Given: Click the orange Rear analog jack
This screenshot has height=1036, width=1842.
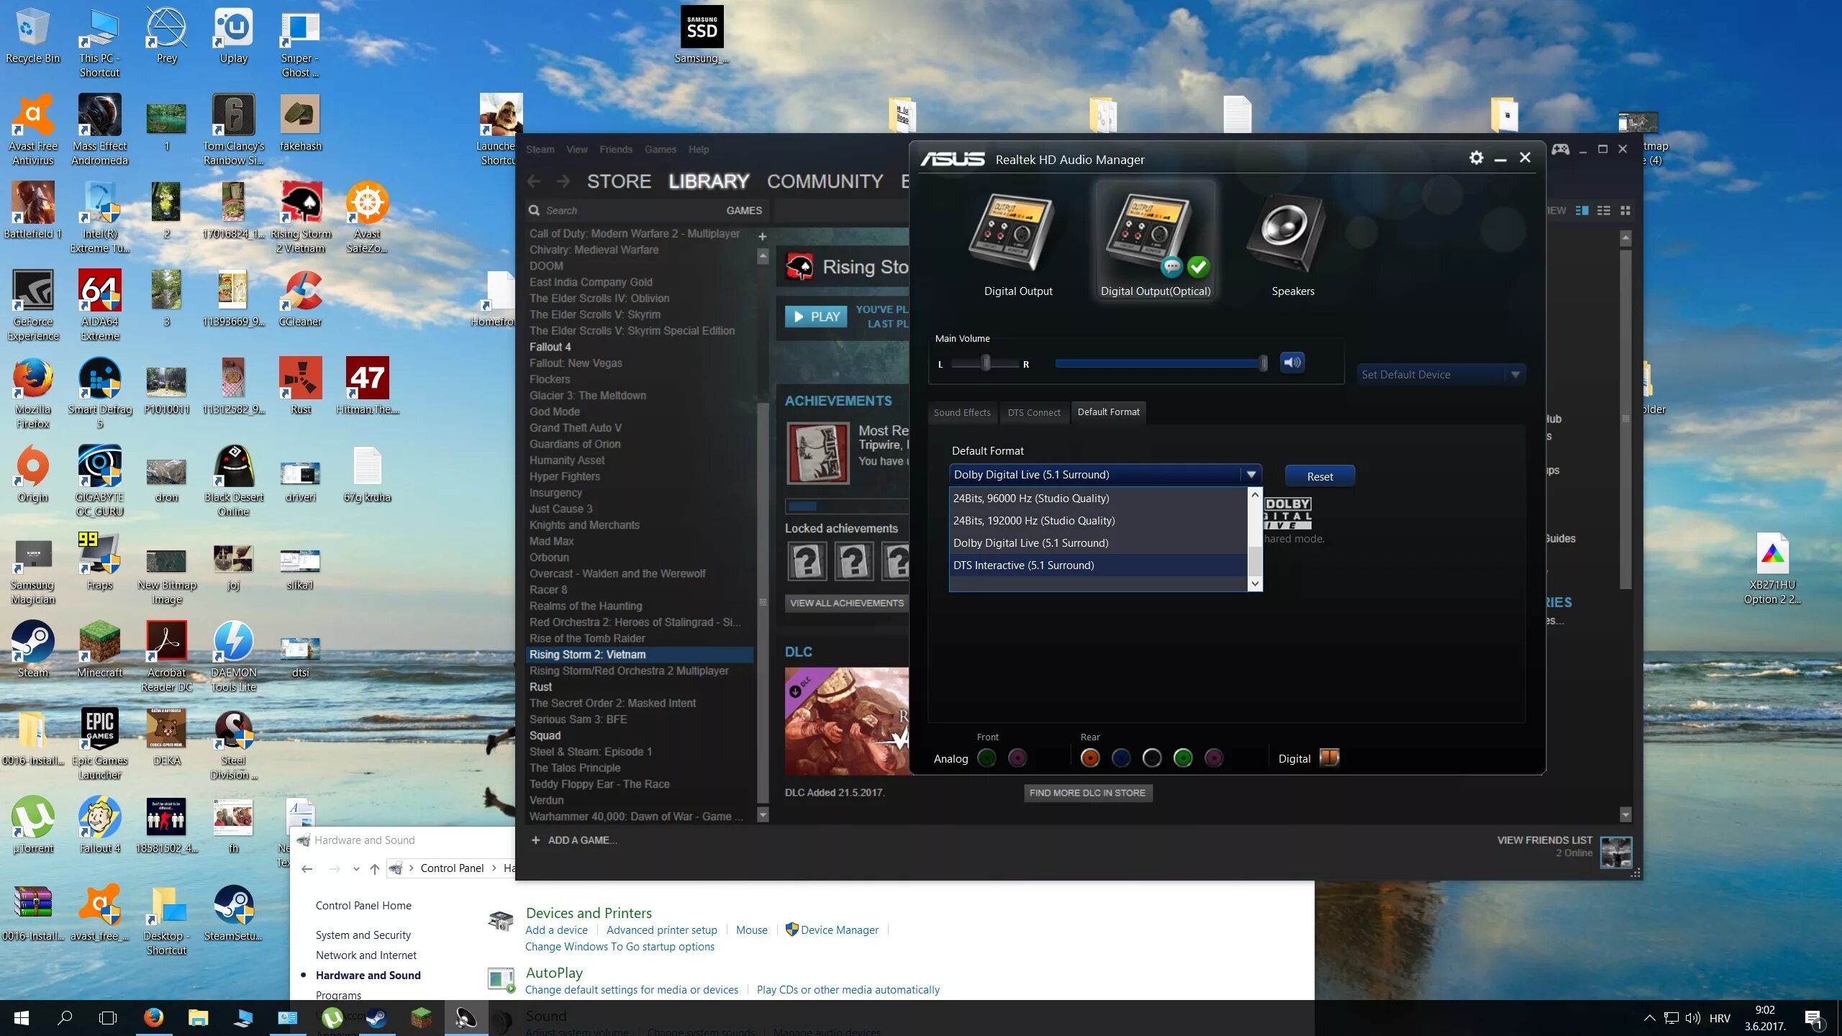Looking at the screenshot, I should 1090,758.
